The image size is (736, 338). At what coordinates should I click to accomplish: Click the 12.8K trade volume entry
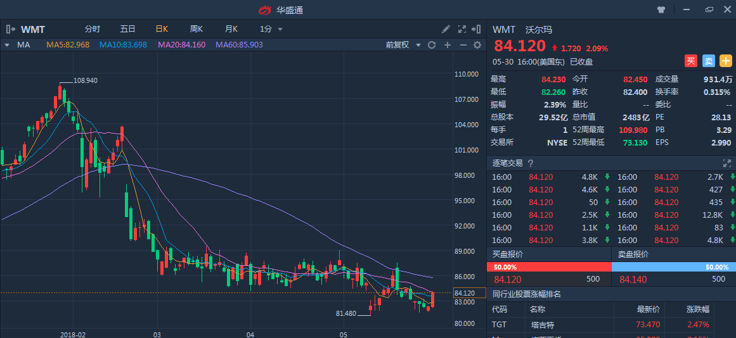pyautogui.click(x=711, y=215)
